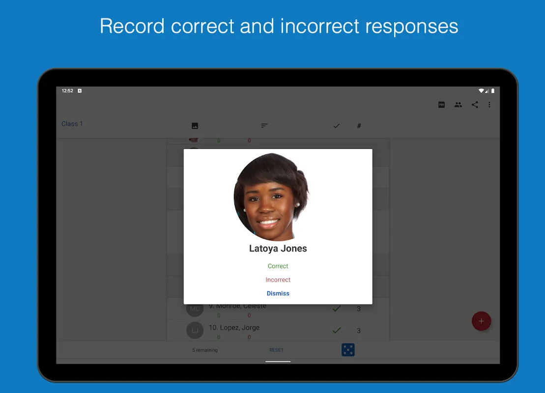This screenshot has height=393, width=545.
Task: Mark Latoya Jones as Correct
Action: point(278,266)
